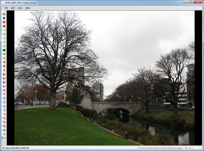
Task: Click the solid green rectangle icon
Action: (4, 50)
